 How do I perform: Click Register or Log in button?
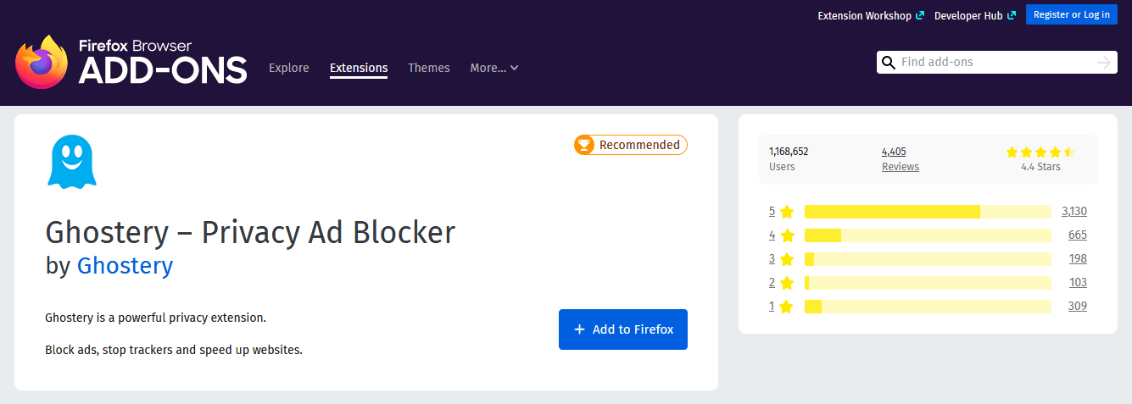tap(1071, 14)
